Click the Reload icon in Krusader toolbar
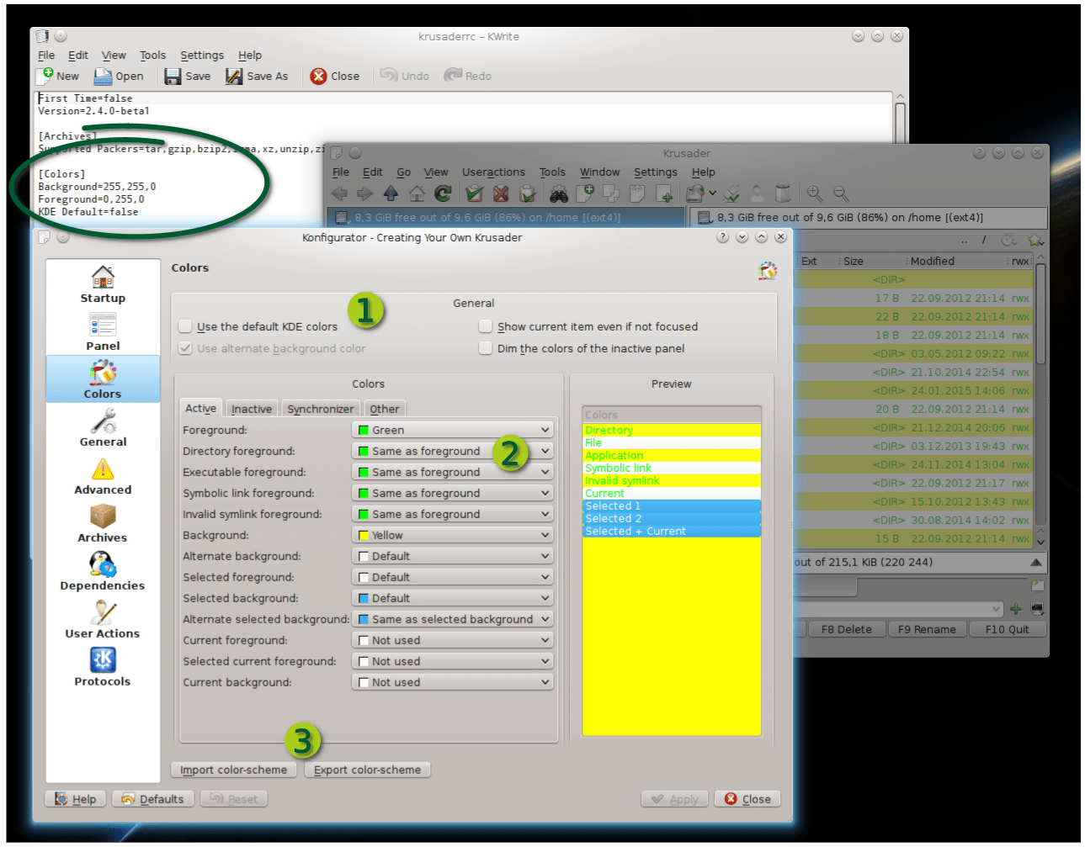Viewport: 1085px width, 847px height. tap(443, 193)
